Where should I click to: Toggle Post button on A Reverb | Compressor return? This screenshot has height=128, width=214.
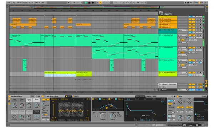(x=200, y=84)
